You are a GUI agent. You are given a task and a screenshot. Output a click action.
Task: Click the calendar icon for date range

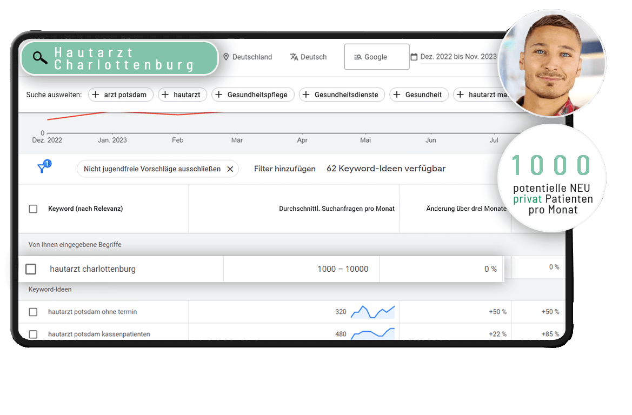[x=414, y=57]
